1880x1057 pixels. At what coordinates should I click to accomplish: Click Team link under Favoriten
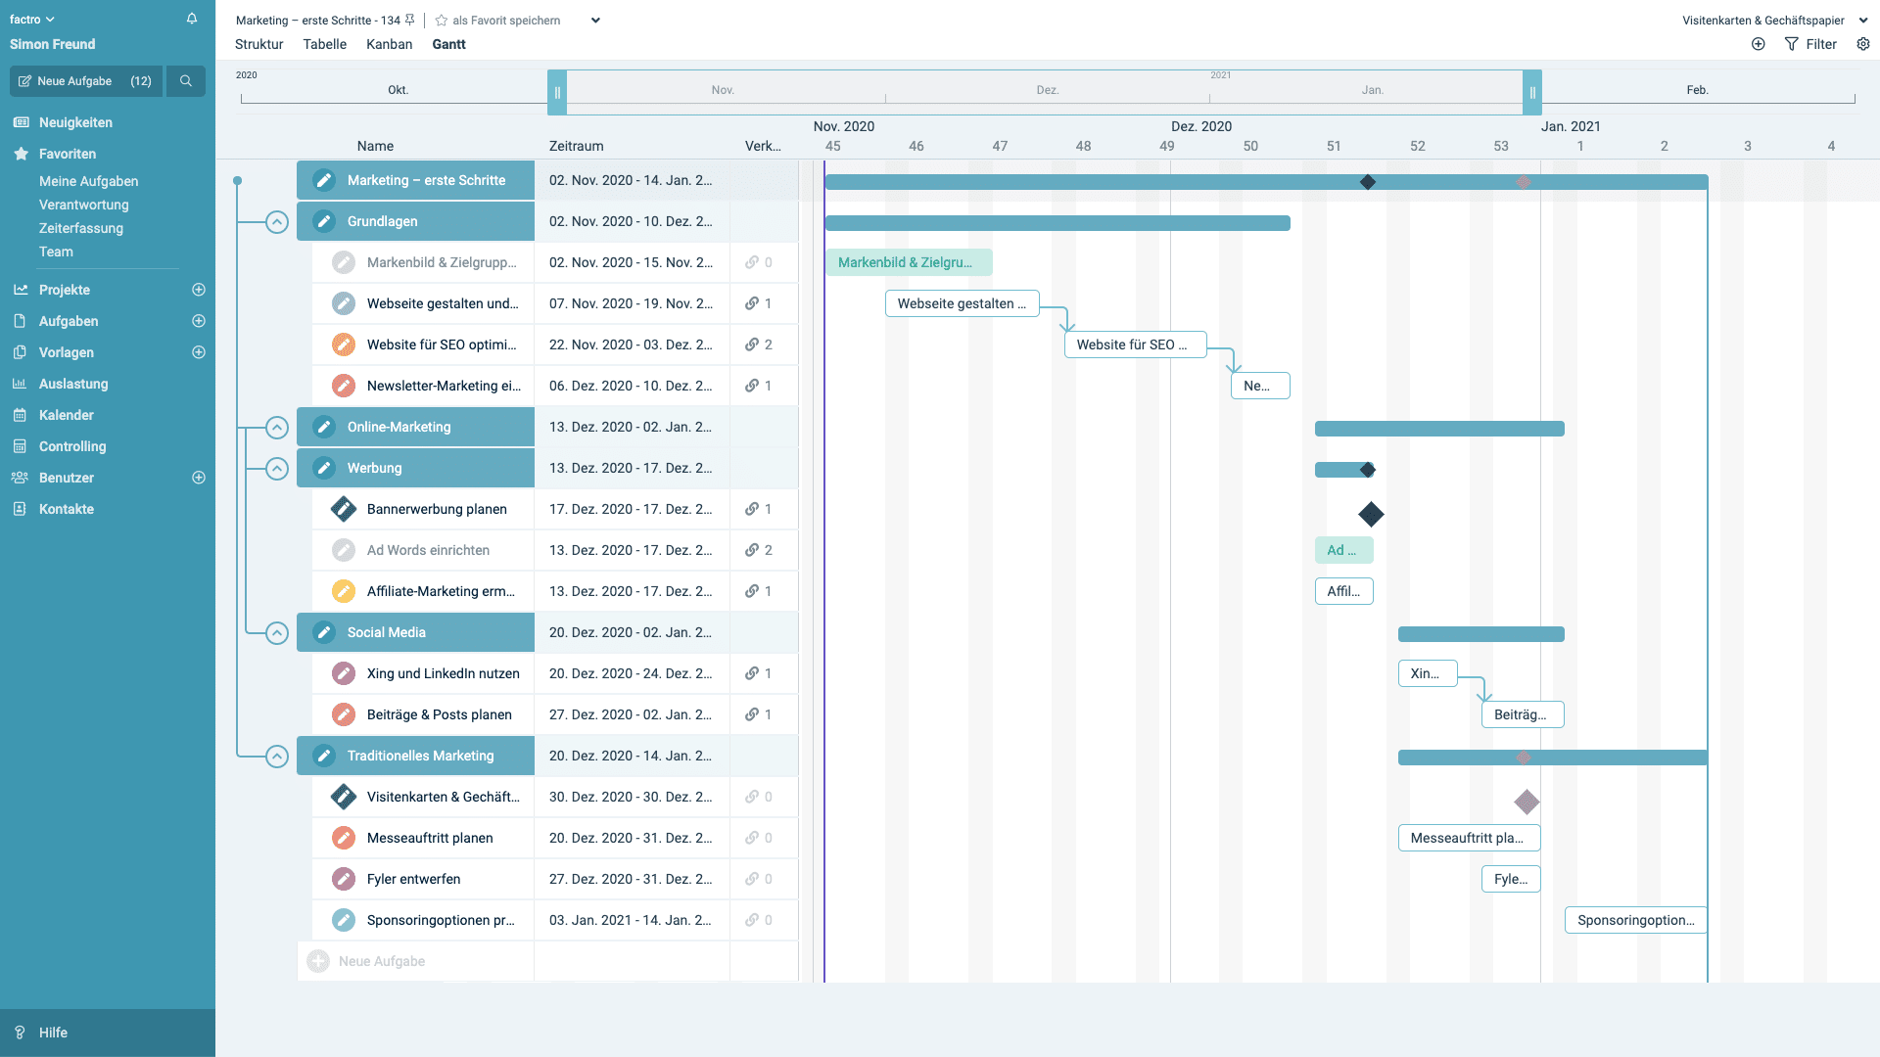[x=56, y=252]
